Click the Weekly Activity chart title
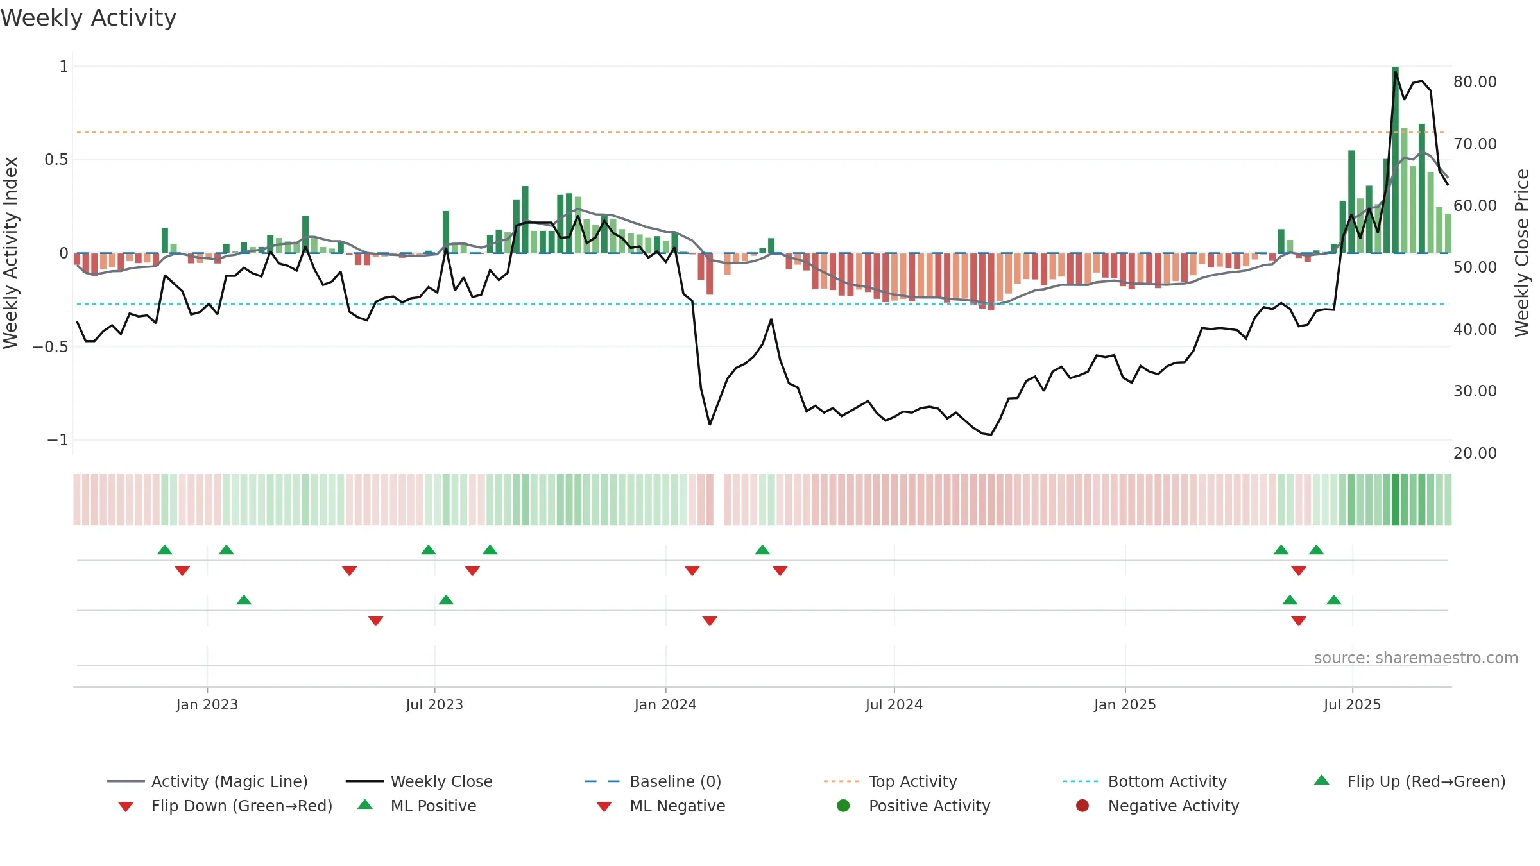 [89, 18]
